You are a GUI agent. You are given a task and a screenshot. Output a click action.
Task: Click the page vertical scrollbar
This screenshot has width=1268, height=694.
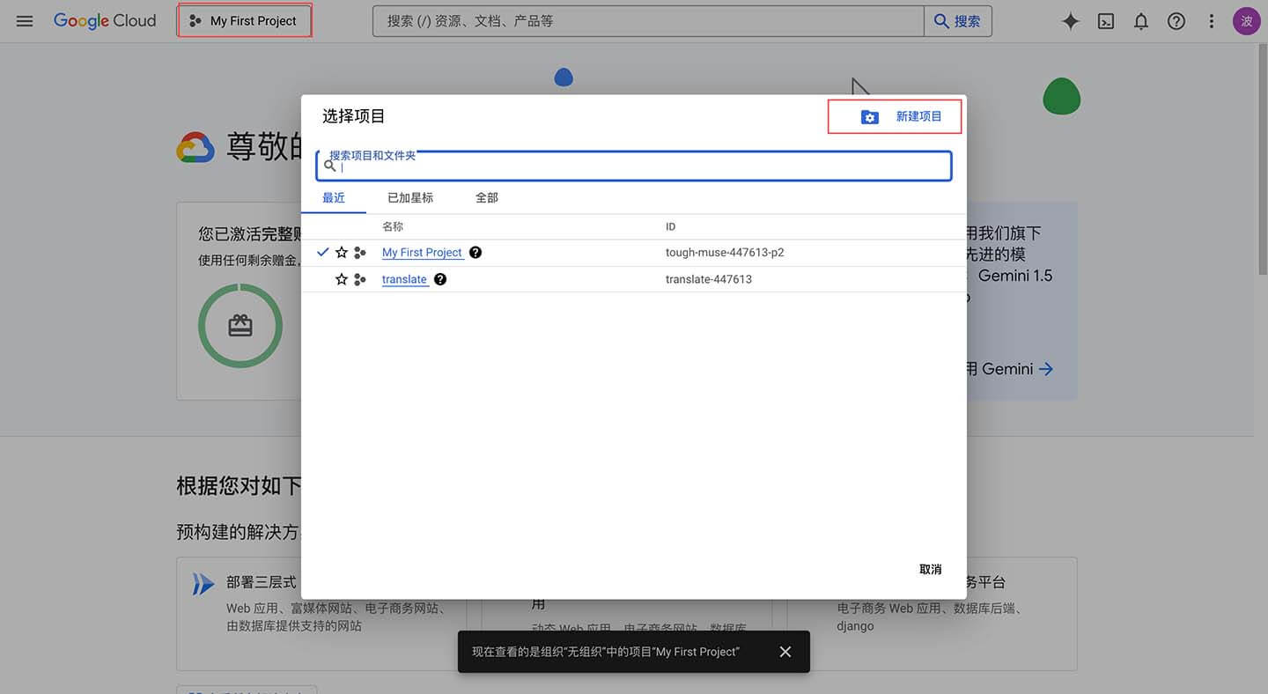point(1263,159)
